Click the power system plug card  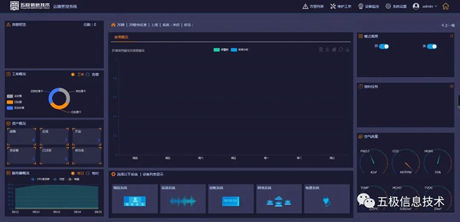(x=327, y=199)
